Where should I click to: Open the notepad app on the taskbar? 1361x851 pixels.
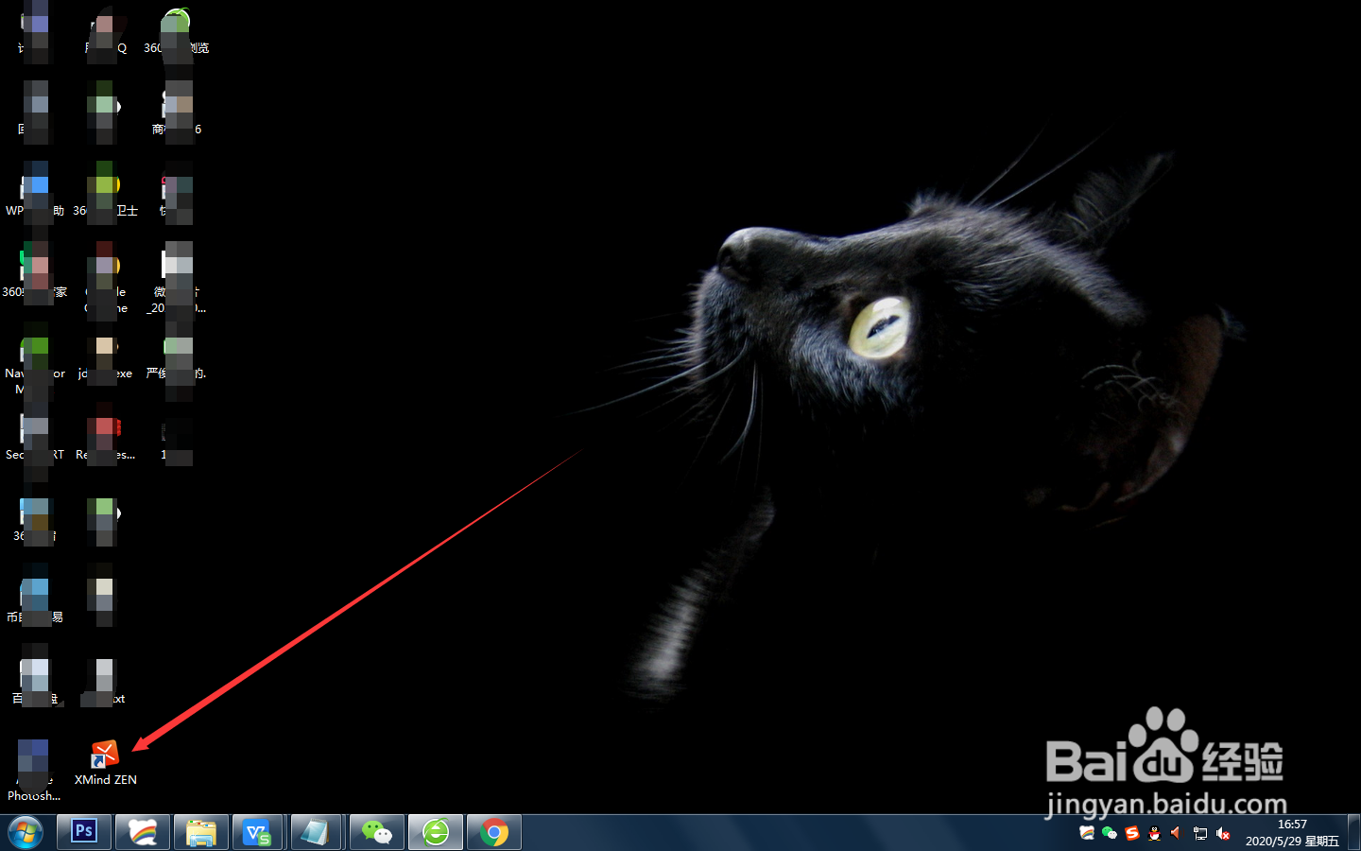point(317,832)
